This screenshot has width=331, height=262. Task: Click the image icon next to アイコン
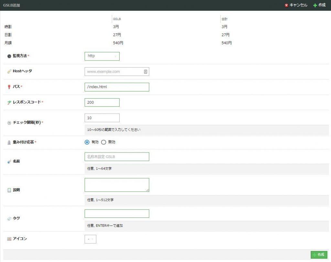point(9,239)
